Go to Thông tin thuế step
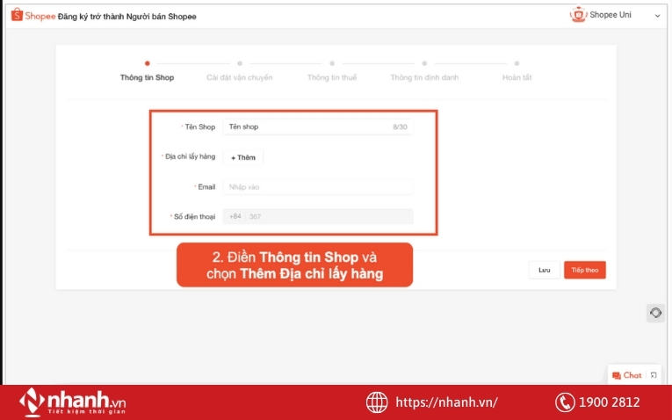 click(x=332, y=77)
